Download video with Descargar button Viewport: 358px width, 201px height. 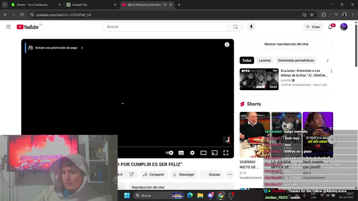click(x=183, y=174)
